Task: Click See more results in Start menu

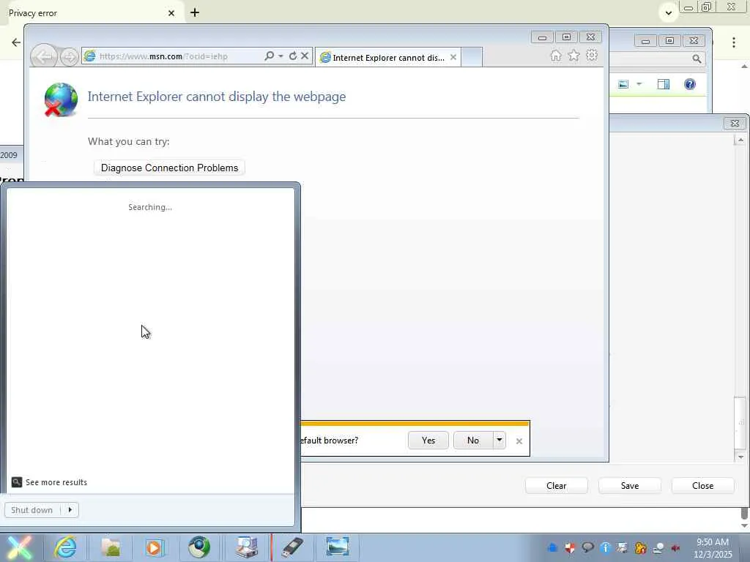Action: click(x=50, y=482)
